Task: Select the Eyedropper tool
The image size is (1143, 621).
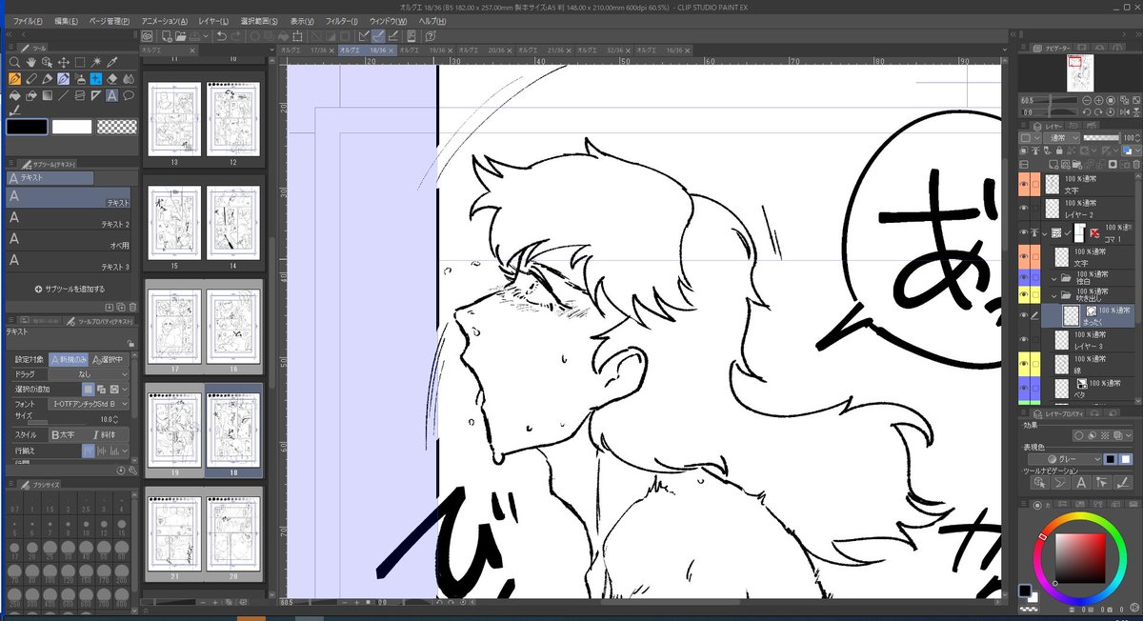Action: point(112,63)
